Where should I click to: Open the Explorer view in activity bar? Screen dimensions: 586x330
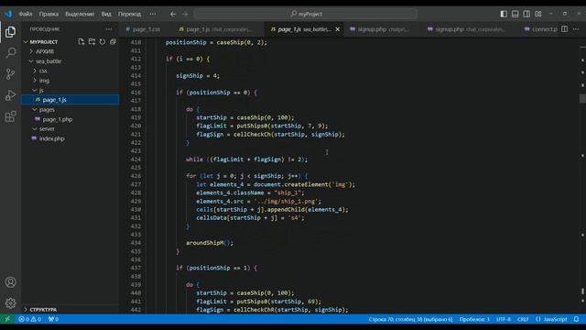pyautogui.click(x=10, y=32)
